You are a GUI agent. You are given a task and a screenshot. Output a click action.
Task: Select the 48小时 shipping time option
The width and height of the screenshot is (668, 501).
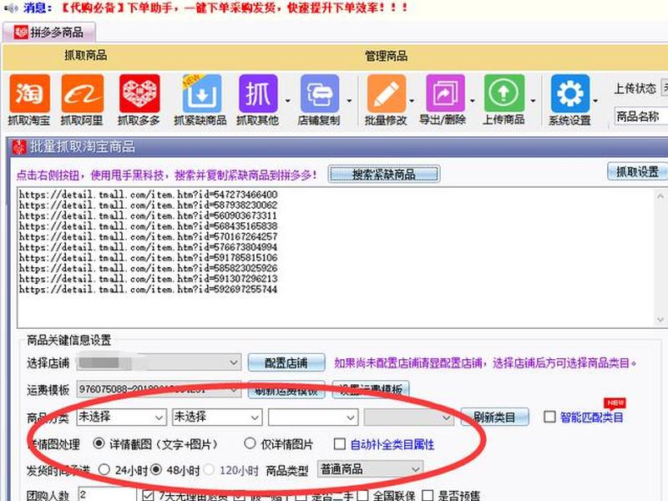pyautogui.click(x=156, y=469)
